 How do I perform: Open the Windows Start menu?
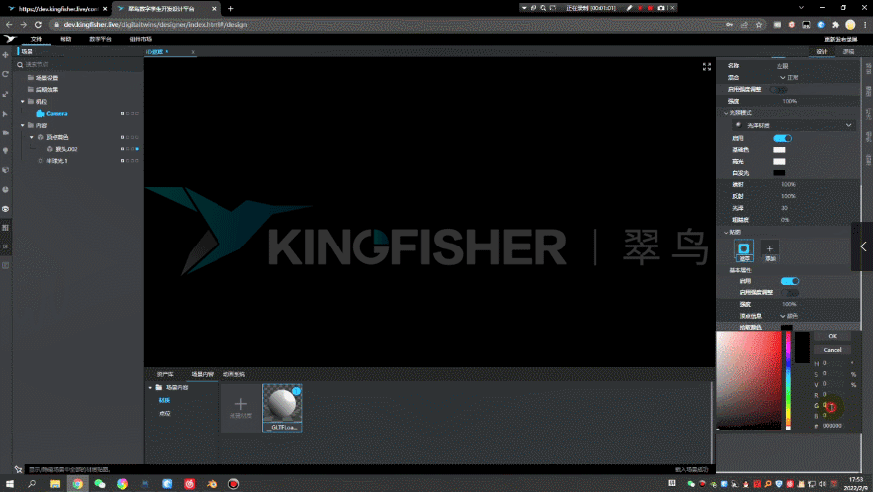point(9,484)
